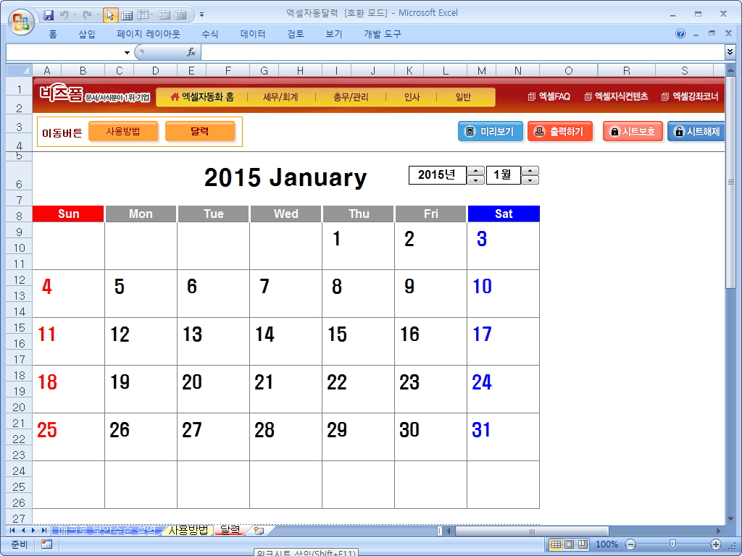
Task: Open Excel help question mark icon
Action: (680, 33)
